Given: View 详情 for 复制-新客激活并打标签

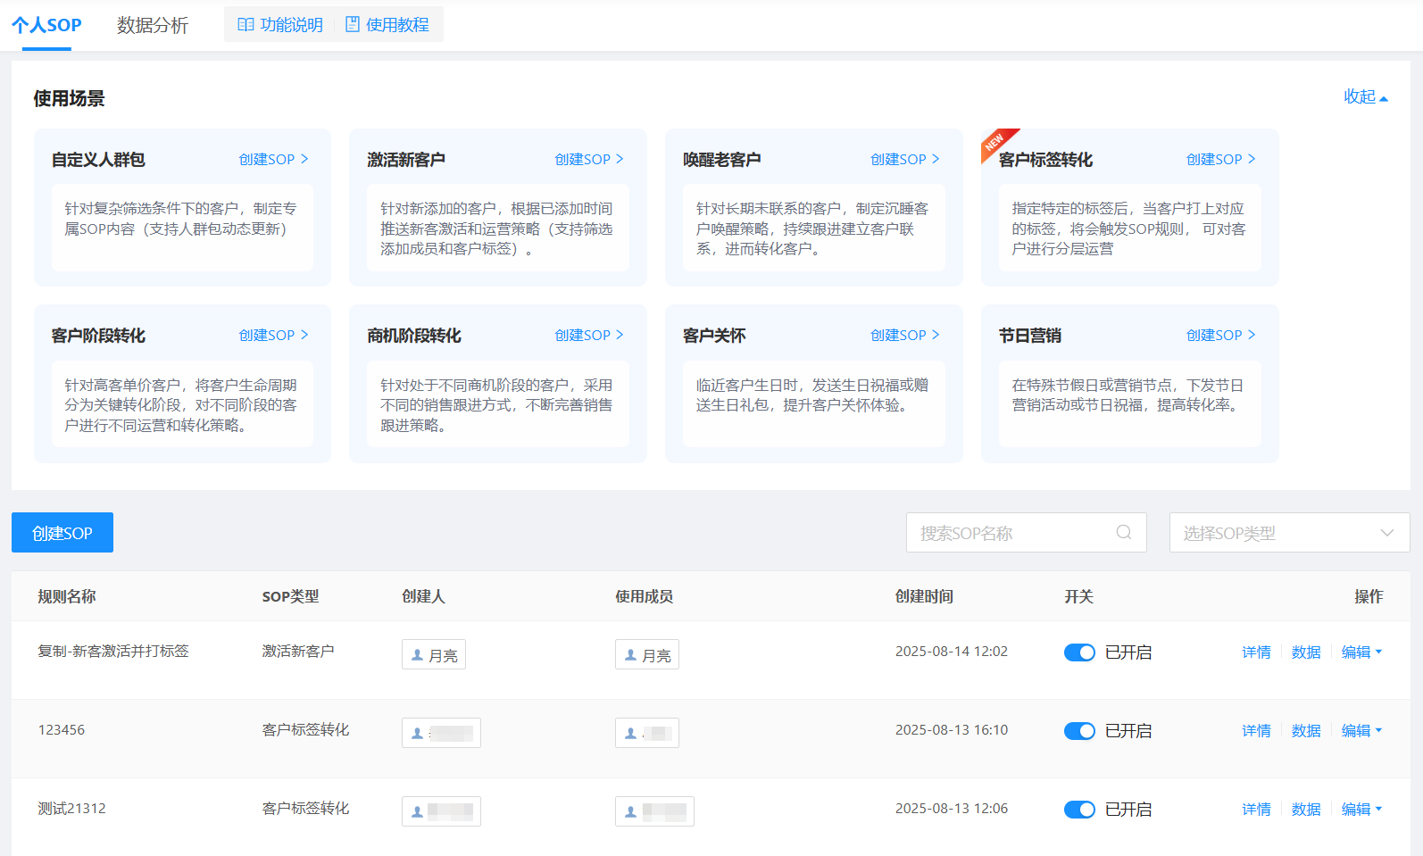Looking at the screenshot, I should [1256, 652].
